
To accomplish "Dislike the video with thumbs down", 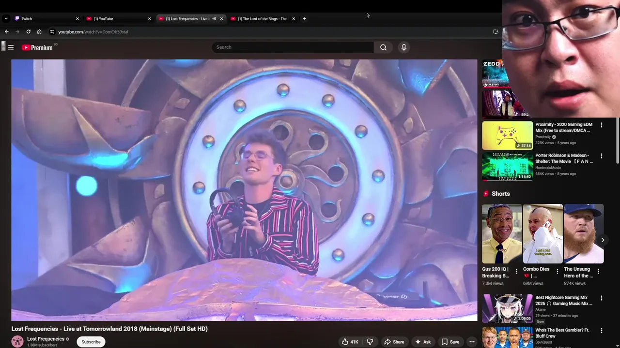I will click(370, 342).
